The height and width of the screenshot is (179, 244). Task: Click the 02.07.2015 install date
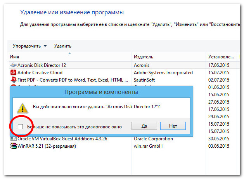pos(219,80)
